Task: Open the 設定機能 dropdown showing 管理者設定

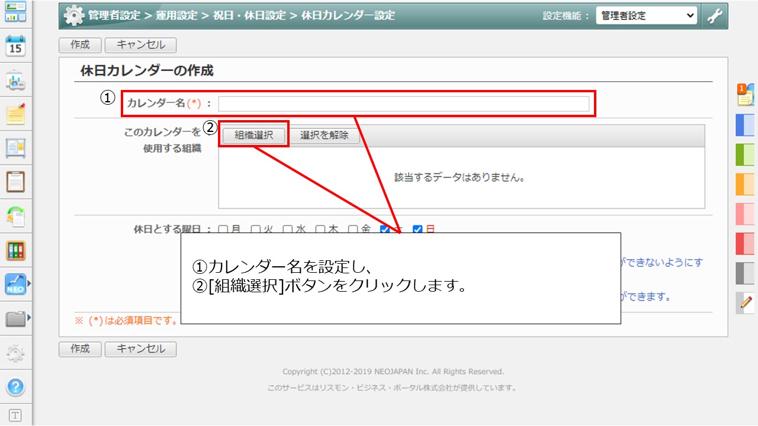Action: (x=647, y=16)
